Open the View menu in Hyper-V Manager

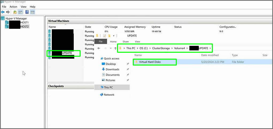point(24,7)
